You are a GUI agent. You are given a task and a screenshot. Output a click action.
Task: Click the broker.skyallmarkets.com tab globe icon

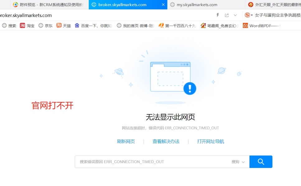pos(94,5)
